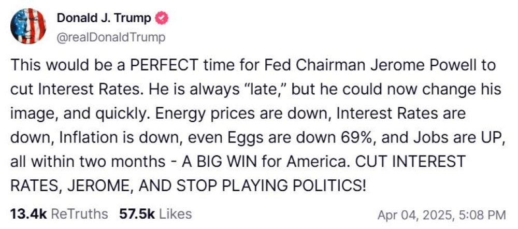Open the flag-themed profile avatar

tap(27, 26)
